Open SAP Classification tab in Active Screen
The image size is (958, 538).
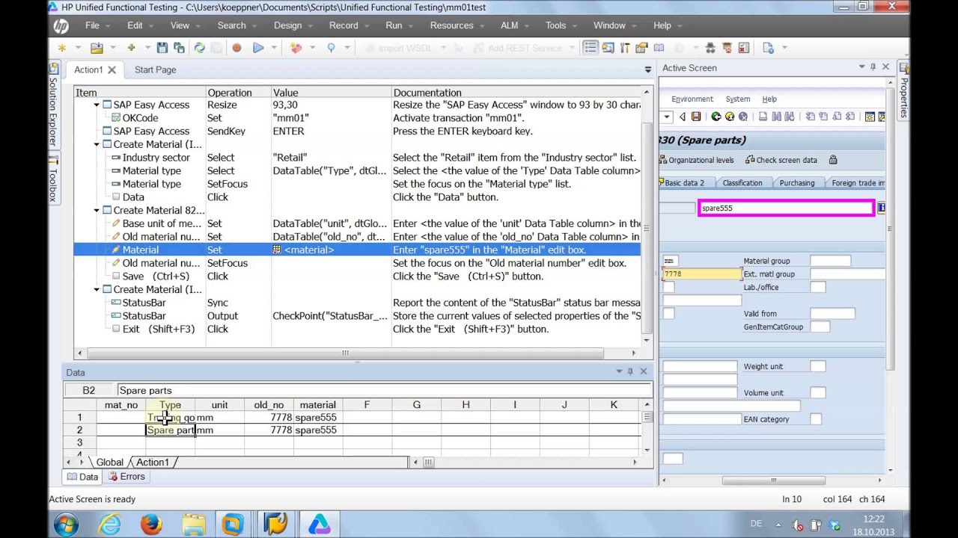[x=742, y=183]
